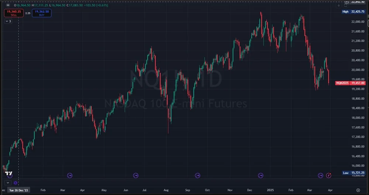Image resolution: width=369 pixels, height=195 pixels.
Task: Open chart settings gear at time axis end
Action: (358, 190)
